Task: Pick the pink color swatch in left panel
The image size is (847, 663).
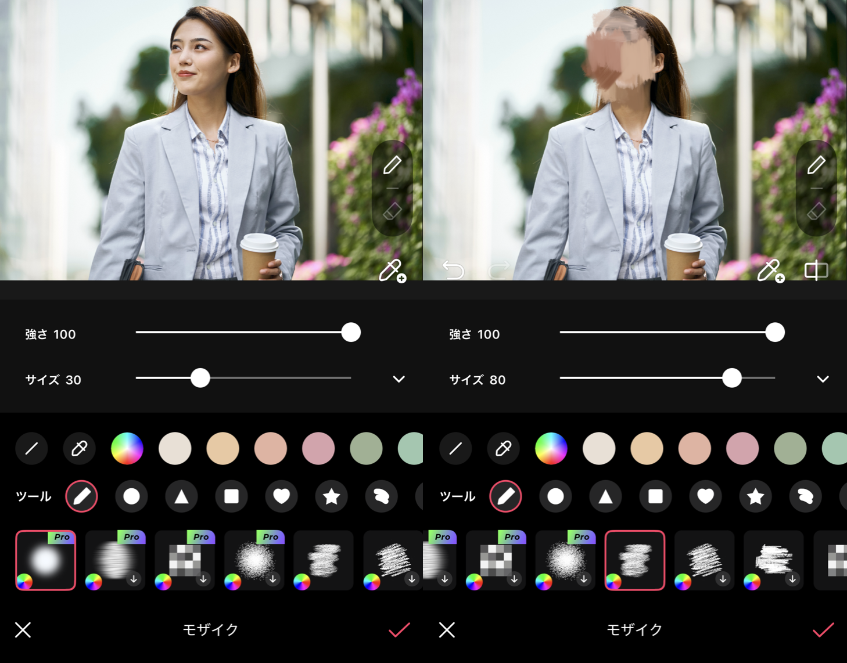Action: 318,448
